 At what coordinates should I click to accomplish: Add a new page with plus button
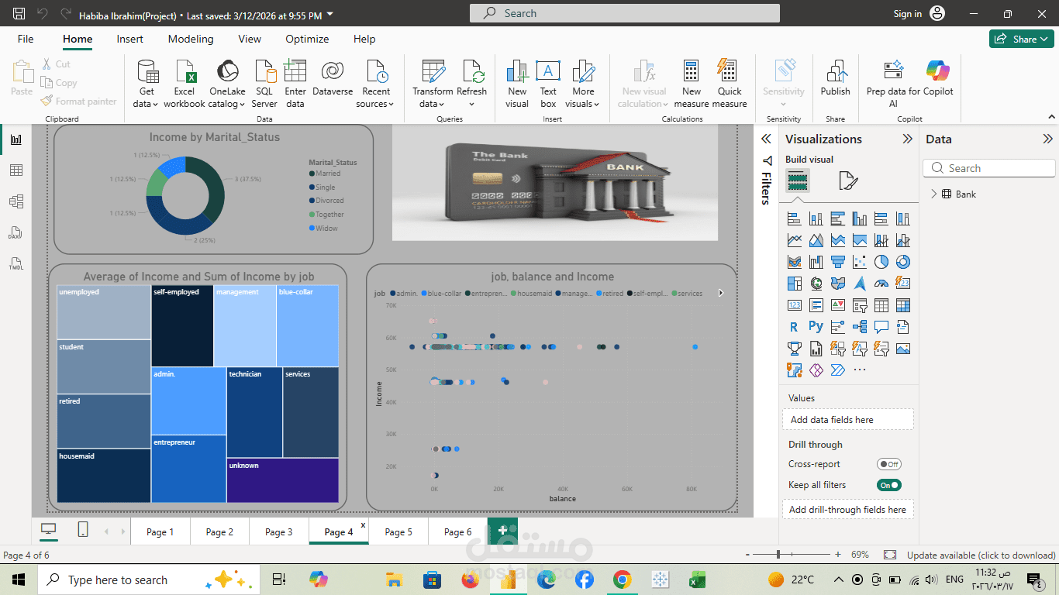(x=502, y=530)
